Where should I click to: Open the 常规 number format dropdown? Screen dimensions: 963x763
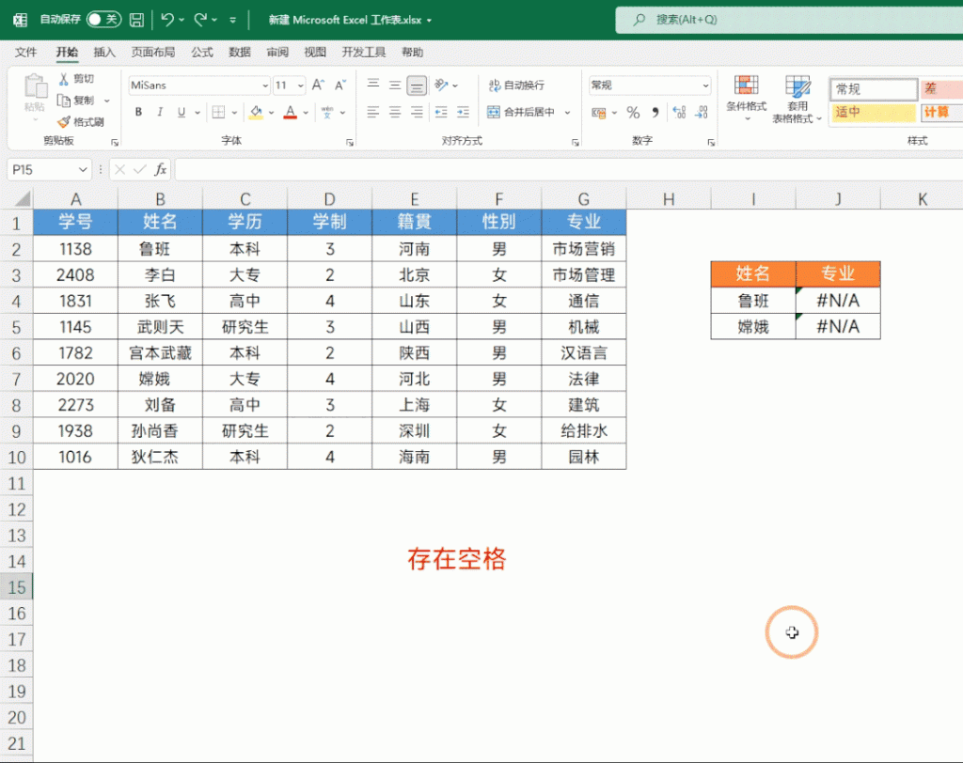pyautogui.click(x=705, y=86)
